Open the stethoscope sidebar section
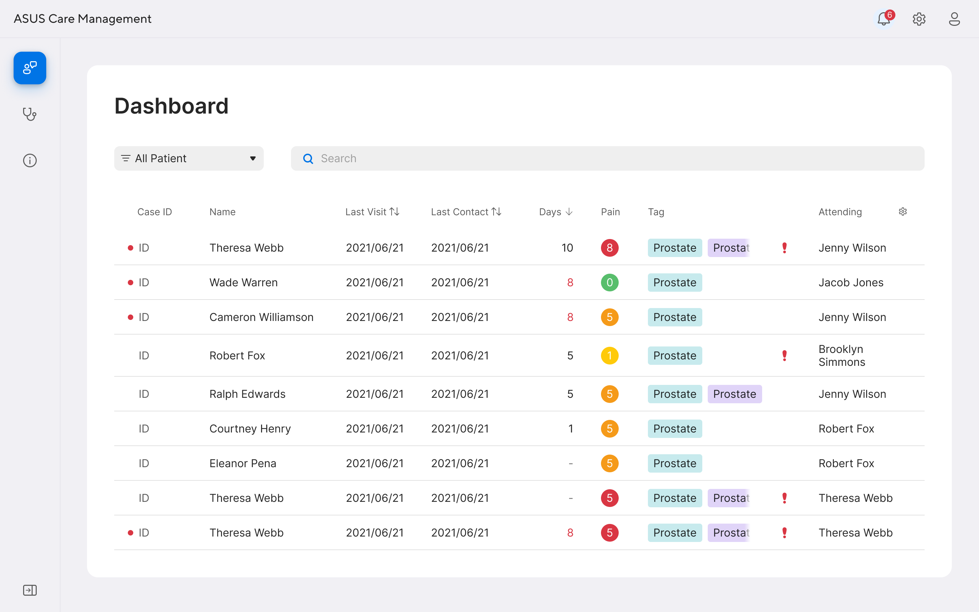This screenshot has height=612, width=979. 30,114
